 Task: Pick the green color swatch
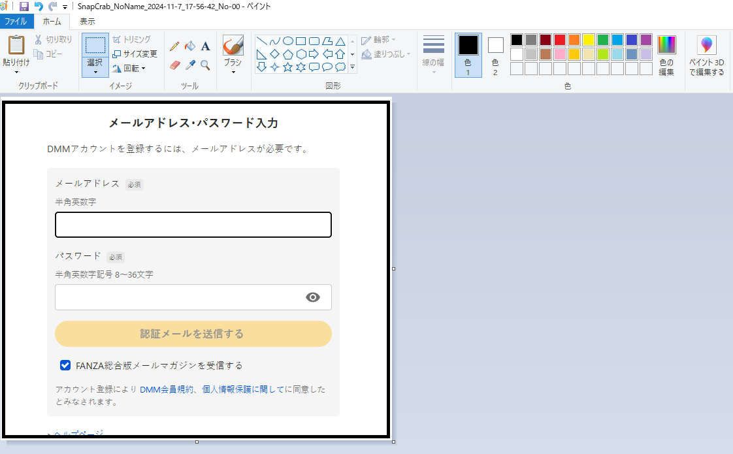click(603, 40)
